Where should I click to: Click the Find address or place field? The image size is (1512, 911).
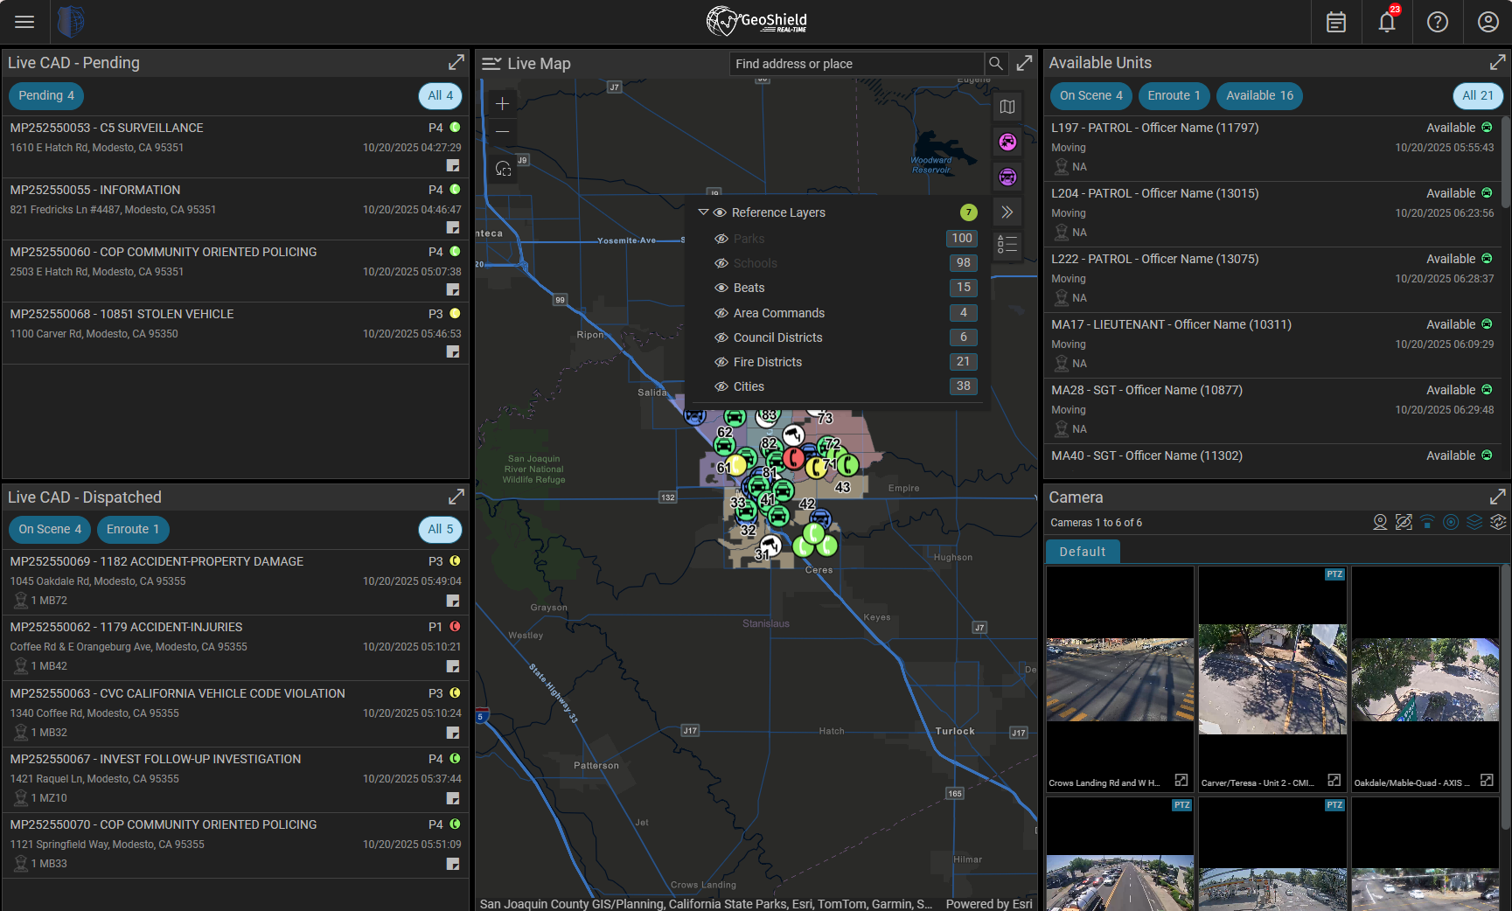[x=857, y=64]
